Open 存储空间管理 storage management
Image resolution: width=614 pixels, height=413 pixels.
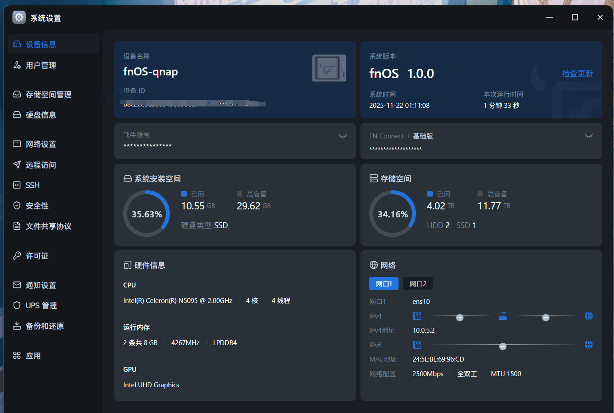[48, 94]
